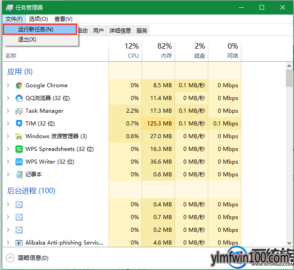Select the 后台进程 (100) group heading
The image size is (294, 270).
pyautogui.click(x=31, y=191)
